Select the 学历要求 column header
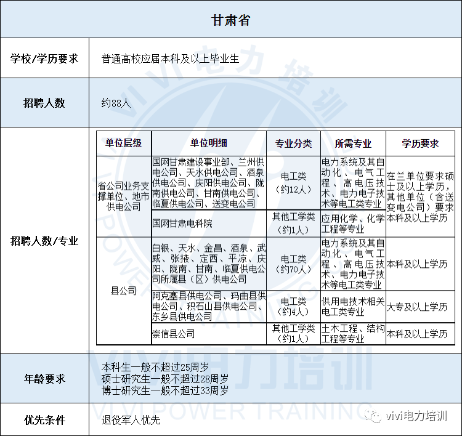 (420, 143)
